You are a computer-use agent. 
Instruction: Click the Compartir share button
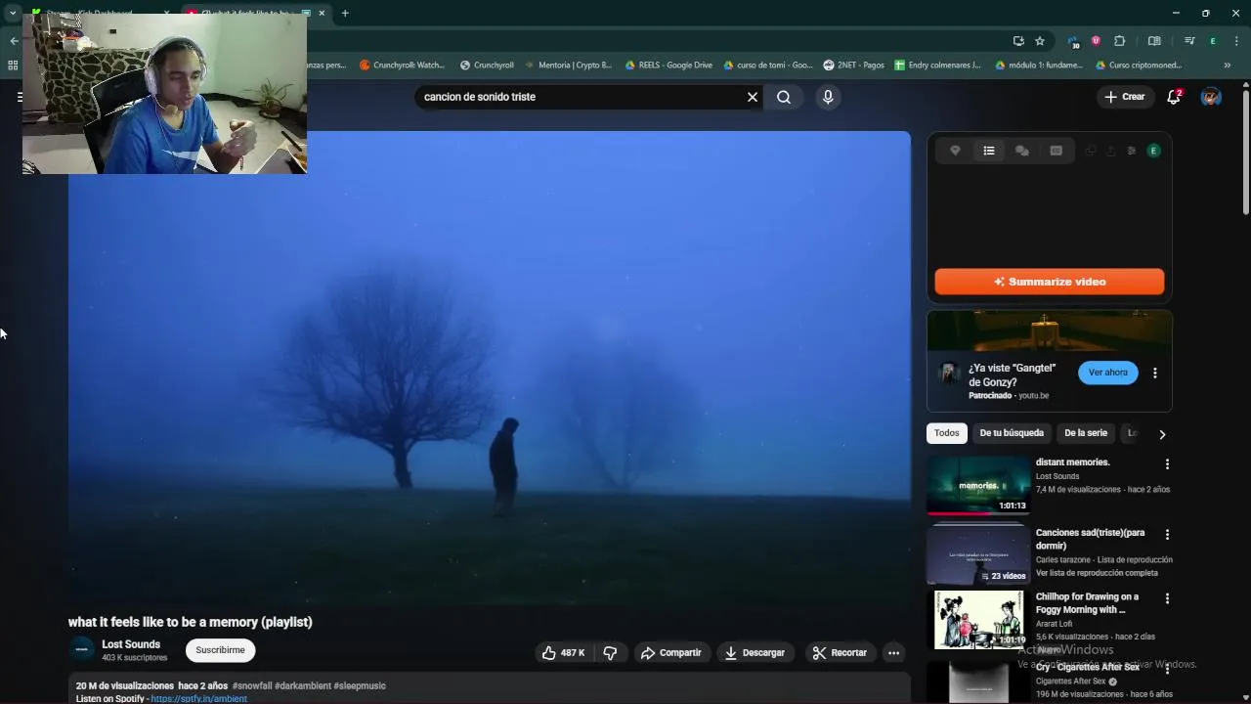(670, 653)
